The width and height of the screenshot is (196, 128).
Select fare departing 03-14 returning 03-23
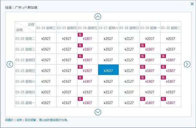(46, 70)
